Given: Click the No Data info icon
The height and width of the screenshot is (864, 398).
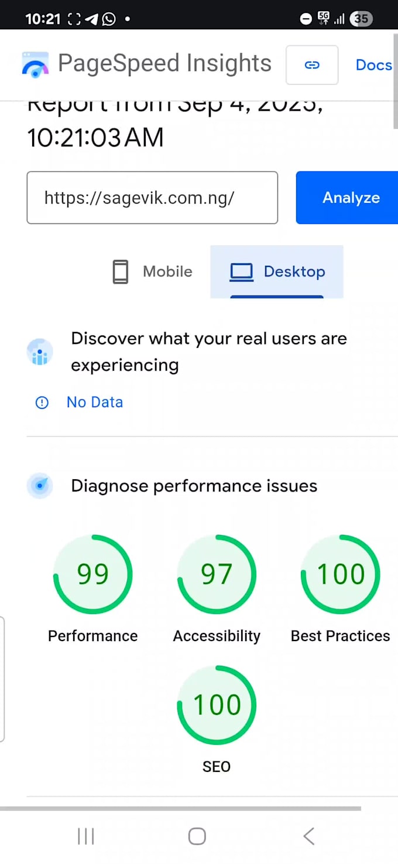Looking at the screenshot, I should click(x=42, y=402).
